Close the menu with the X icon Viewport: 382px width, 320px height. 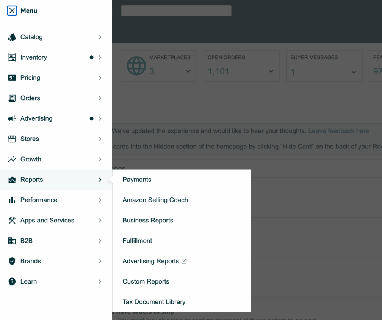12,11
